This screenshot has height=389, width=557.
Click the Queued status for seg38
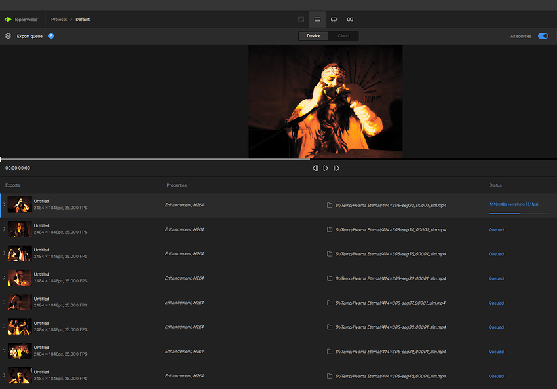point(496,327)
